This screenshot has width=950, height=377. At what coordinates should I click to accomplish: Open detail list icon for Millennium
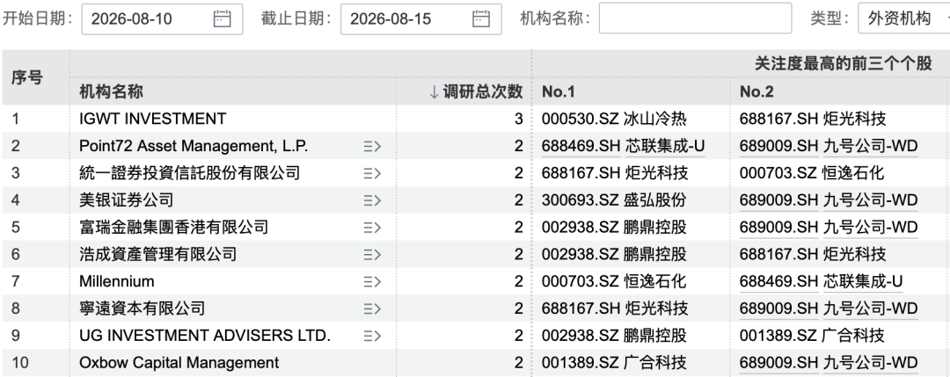point(372,281)
